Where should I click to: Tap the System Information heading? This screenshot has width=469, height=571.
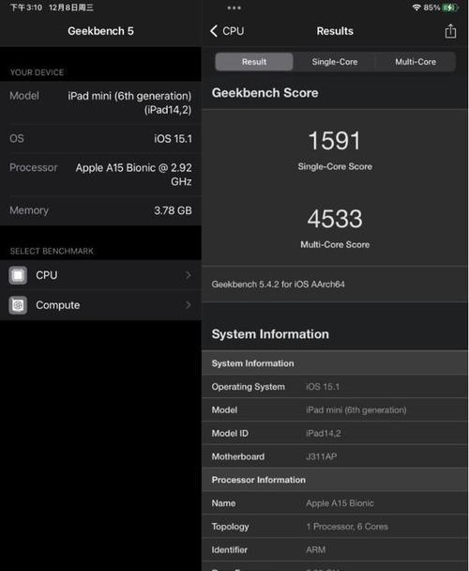tap(270, 334)
